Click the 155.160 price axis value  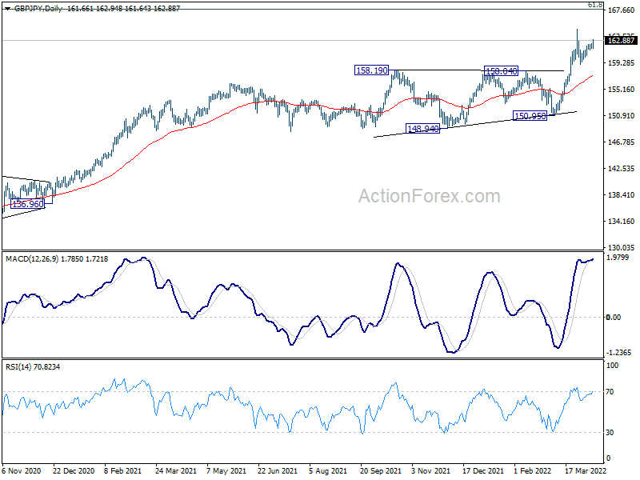(x=622, y=90)
